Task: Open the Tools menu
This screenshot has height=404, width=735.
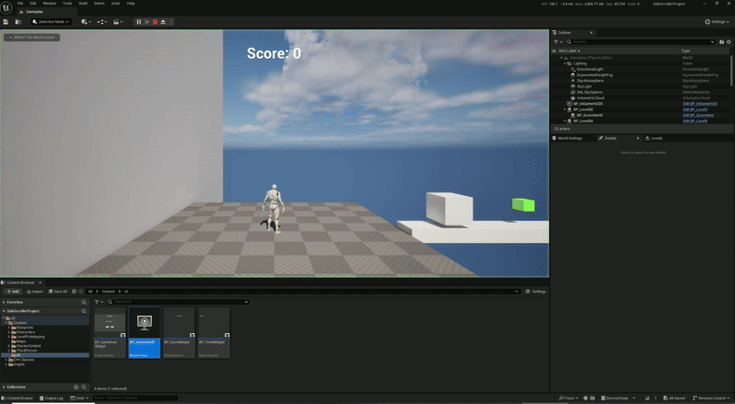Action: tap(67, 4)
